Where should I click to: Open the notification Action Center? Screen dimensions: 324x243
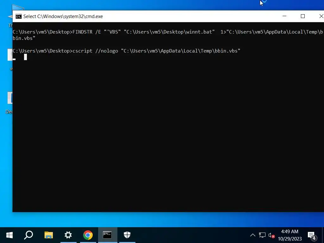(x=312, y=235)
